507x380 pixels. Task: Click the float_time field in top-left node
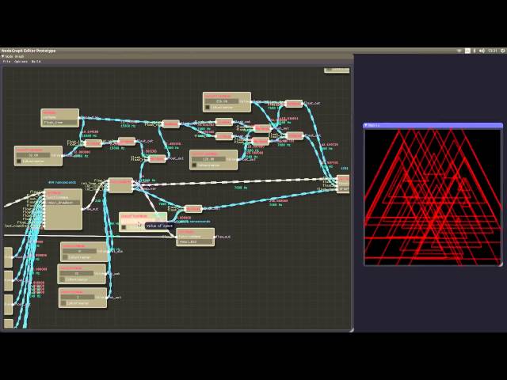coord(60,123)
